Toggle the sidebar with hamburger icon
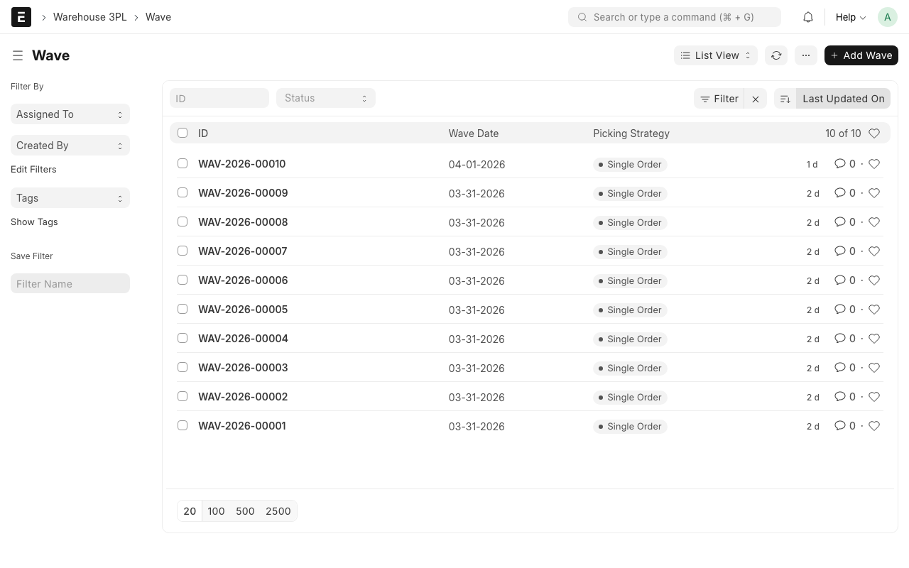This screenshot has height=568, width=909. click(x=18, y=55)
